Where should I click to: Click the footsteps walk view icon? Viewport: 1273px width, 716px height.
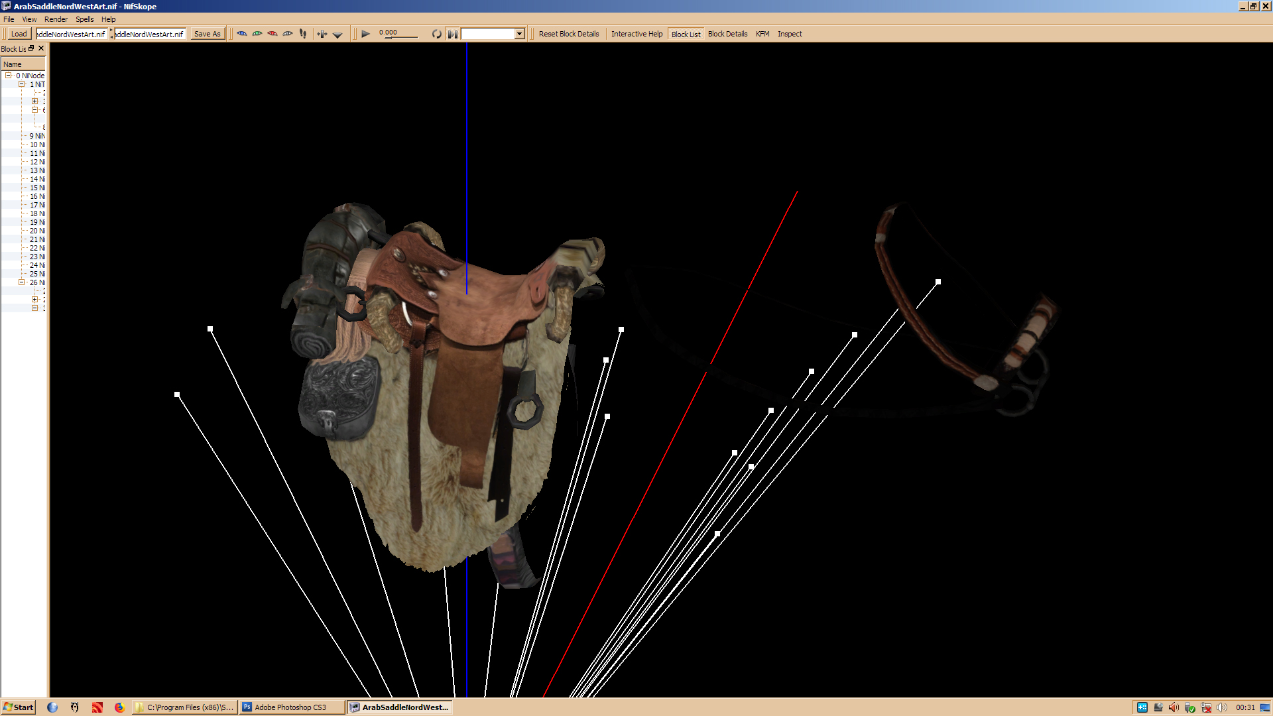[x=303, y=34]
